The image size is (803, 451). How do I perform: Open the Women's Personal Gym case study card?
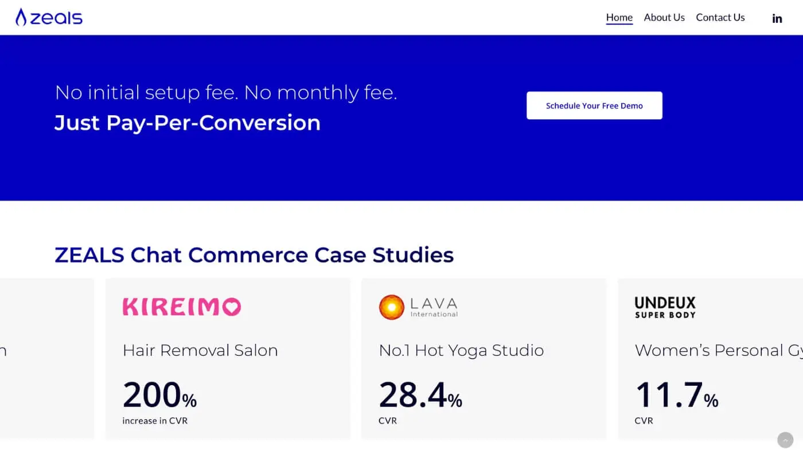(711, 358)
